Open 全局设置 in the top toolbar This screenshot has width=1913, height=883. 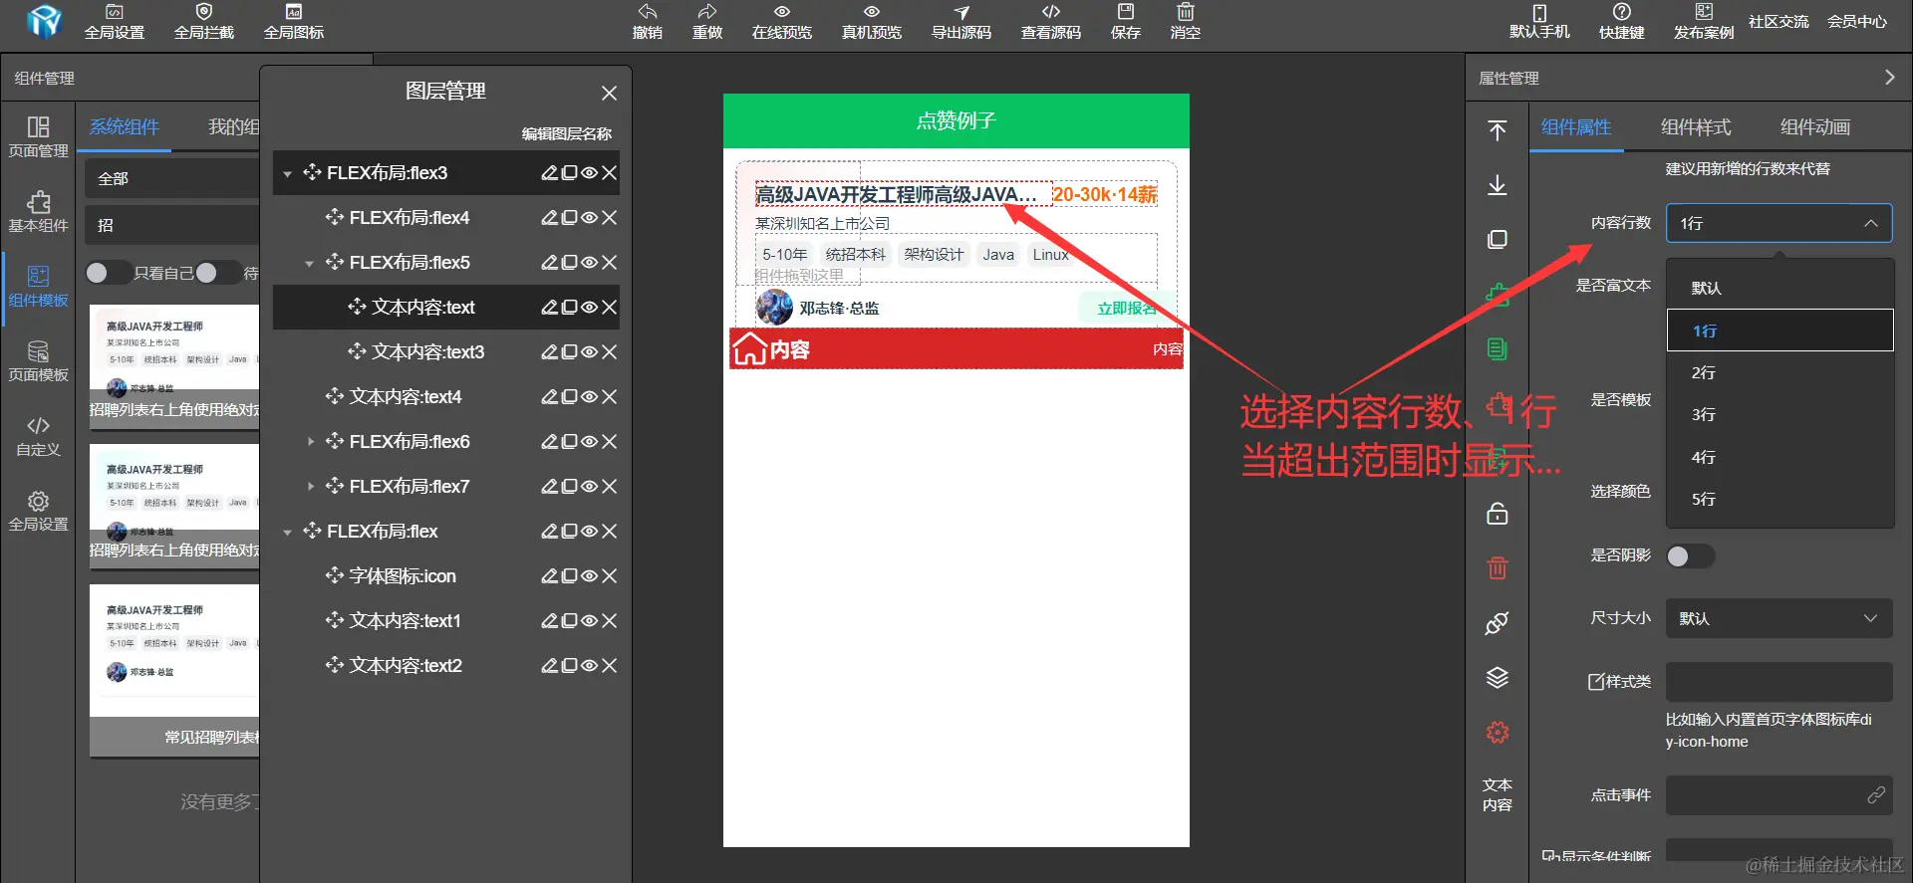pyautogui.click(x=115, y=22)
